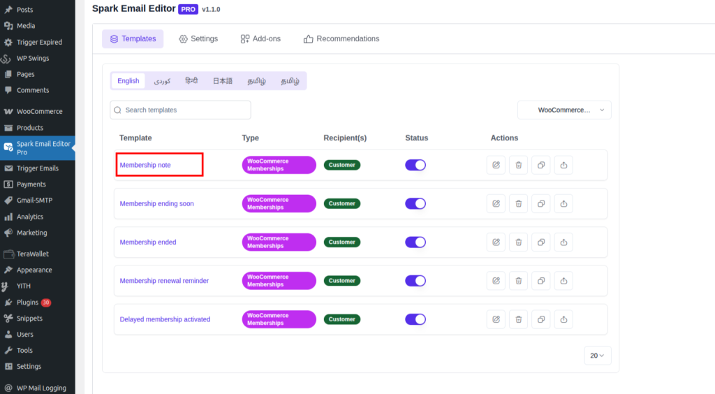Open Plugins in the WordPress sidebar
The width and height of the screenshot is (715, 394).
(x=28, y=302)
